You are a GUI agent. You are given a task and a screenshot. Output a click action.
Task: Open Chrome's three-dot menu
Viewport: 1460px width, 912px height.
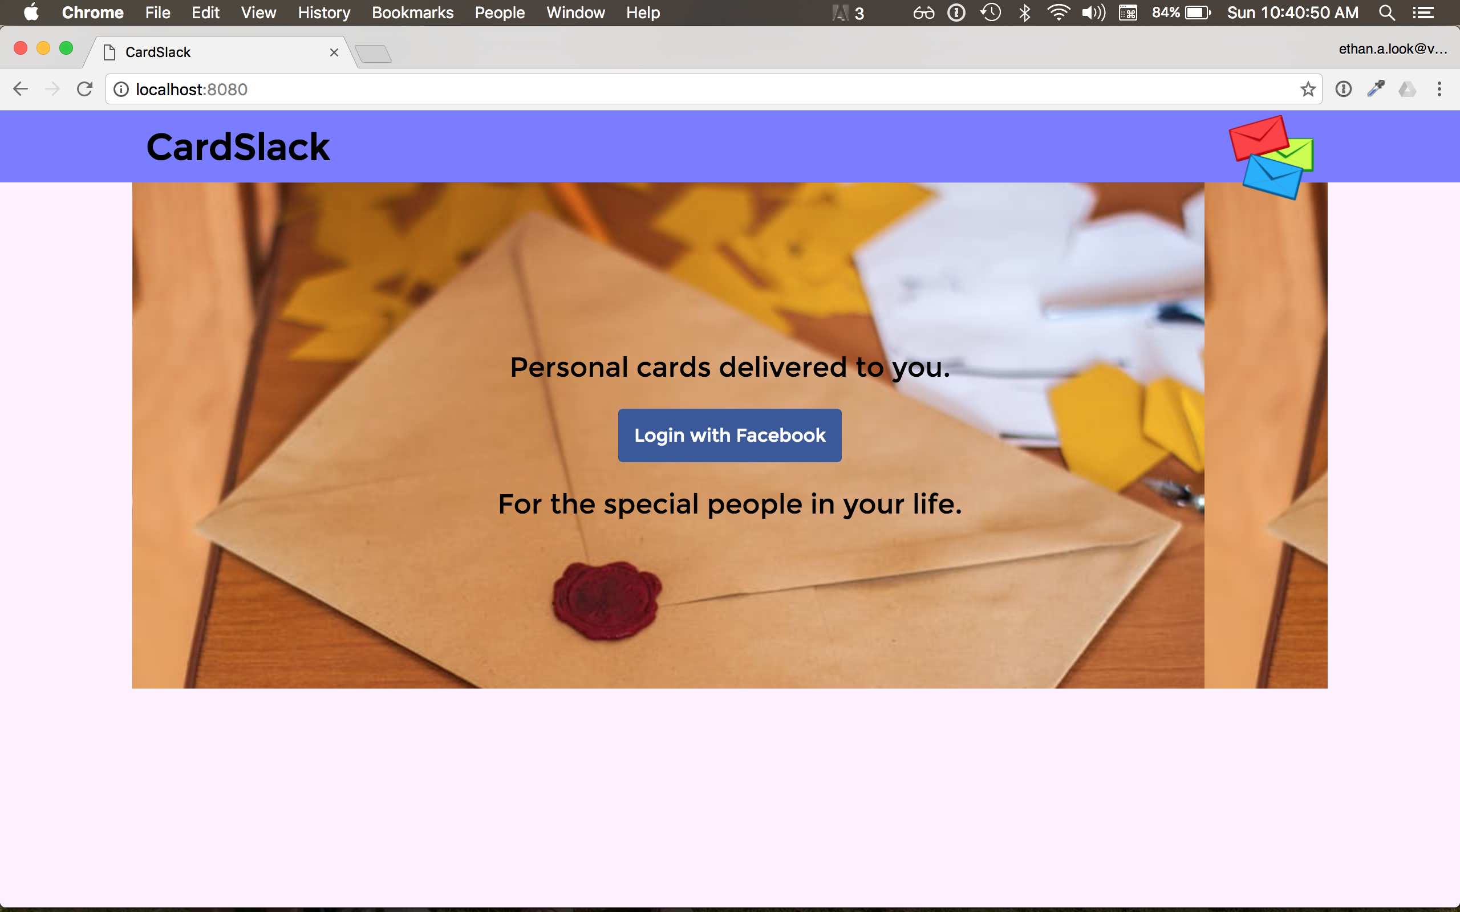tap(1439, 89)
